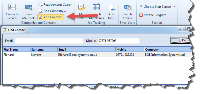The height and width of the screenshot is (94, 200).
Task: Click the Richard@boe-systems.co.uk email cell
Action: [87, 55]
